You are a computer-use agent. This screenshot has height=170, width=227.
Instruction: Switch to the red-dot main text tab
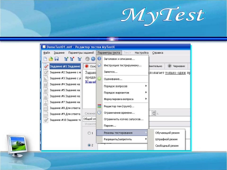pyautogui.click(x=90, y=66)
